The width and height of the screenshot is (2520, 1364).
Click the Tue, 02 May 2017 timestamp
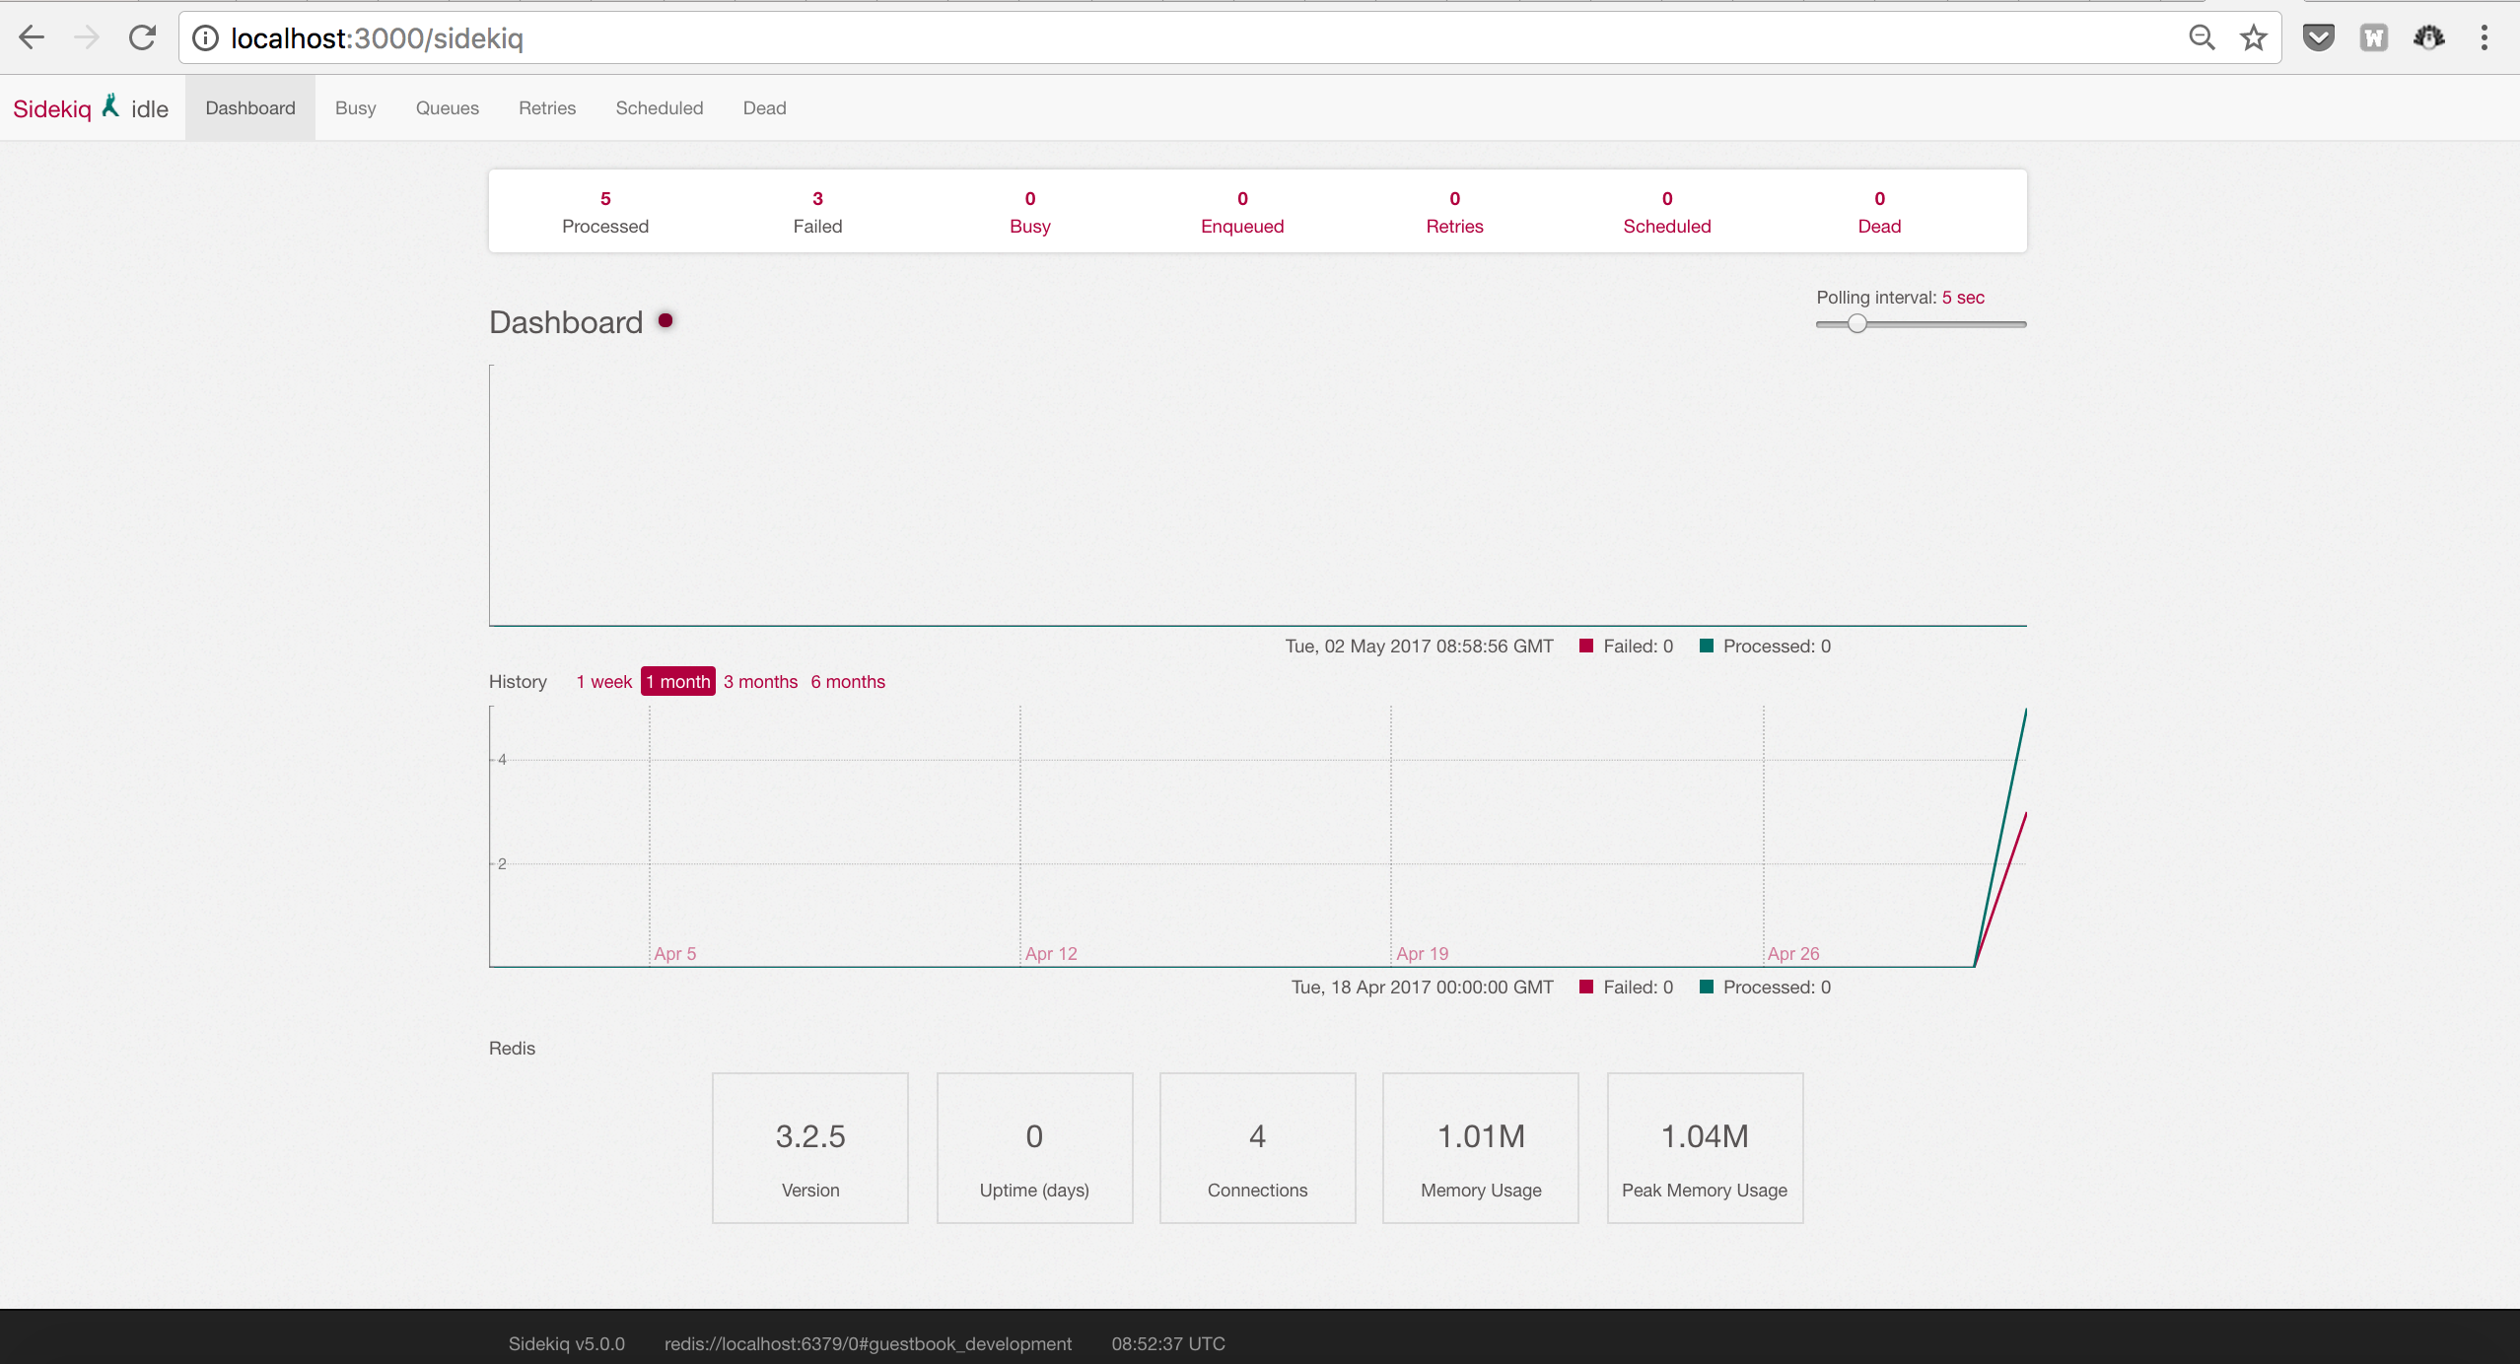pos(1419,647)
